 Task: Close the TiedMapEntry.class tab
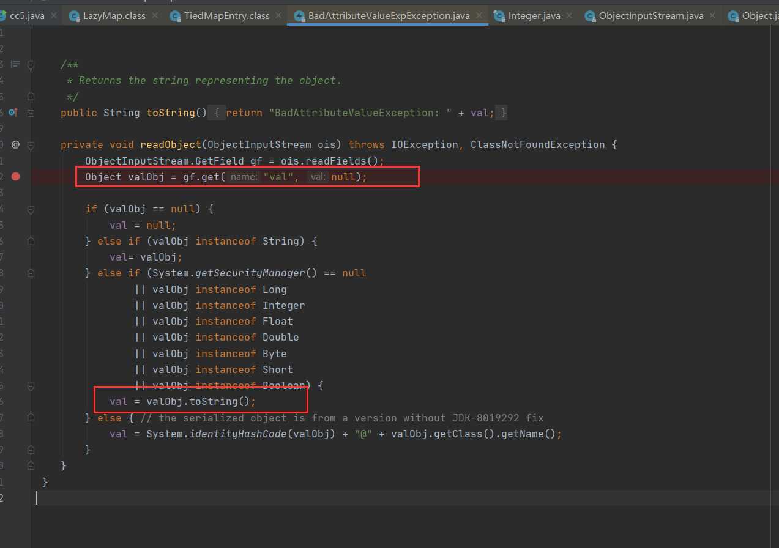279,16
